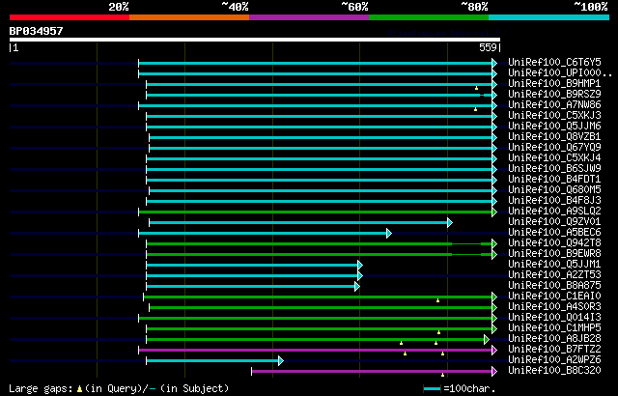This screenshot has height=396, width=618.
Task: Select hit label UniRef100_Q680M5
Action: click(554, 190)
